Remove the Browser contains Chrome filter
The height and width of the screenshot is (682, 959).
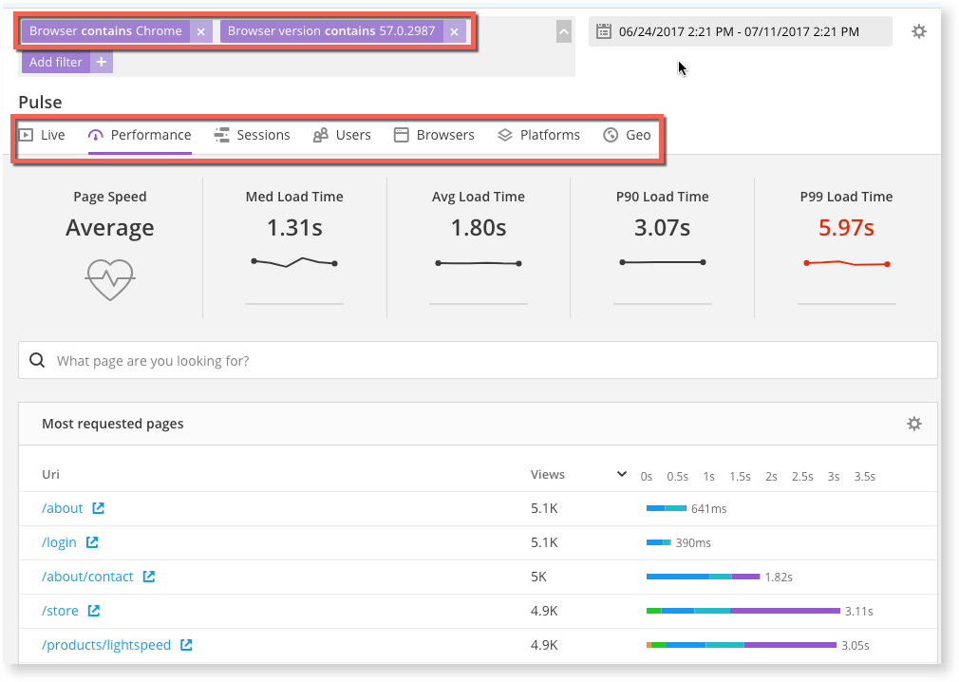click(200, 30)
